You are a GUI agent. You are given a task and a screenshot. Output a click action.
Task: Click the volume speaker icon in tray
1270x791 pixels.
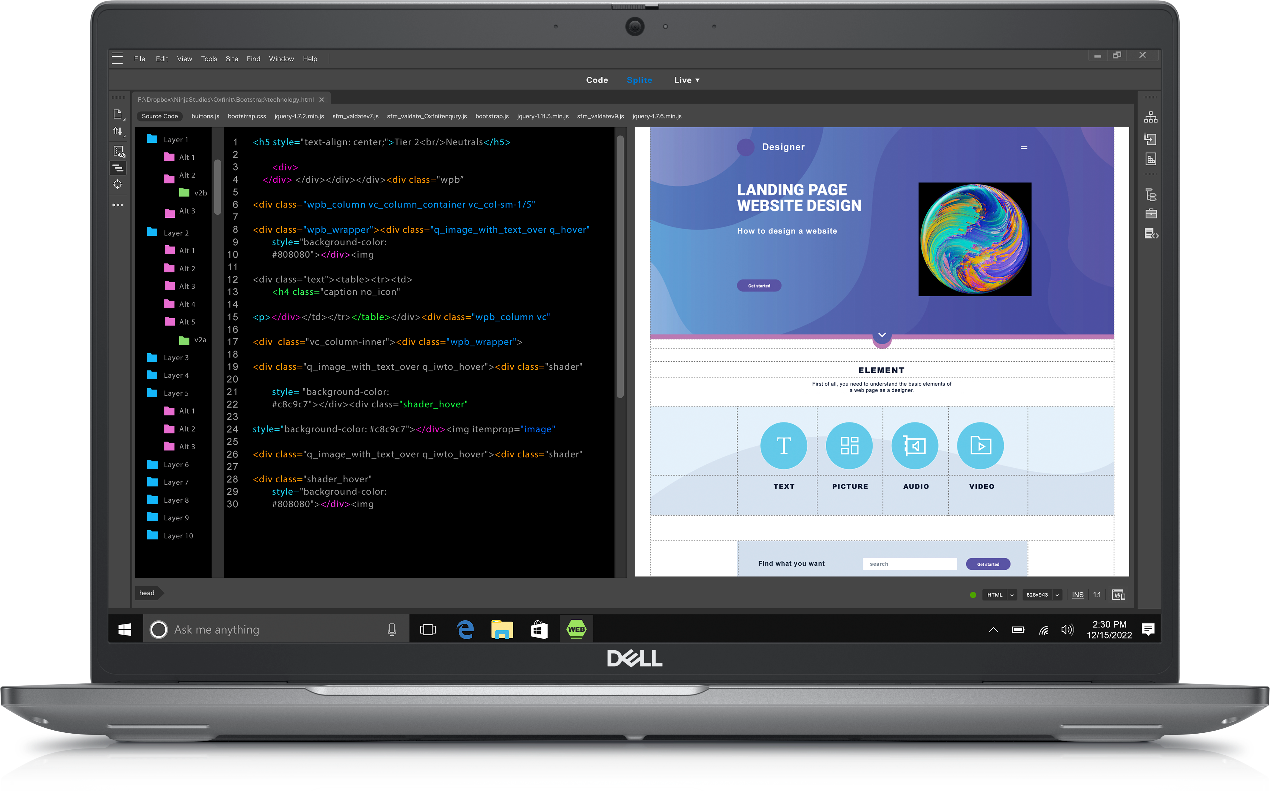tap(1067, 629)
